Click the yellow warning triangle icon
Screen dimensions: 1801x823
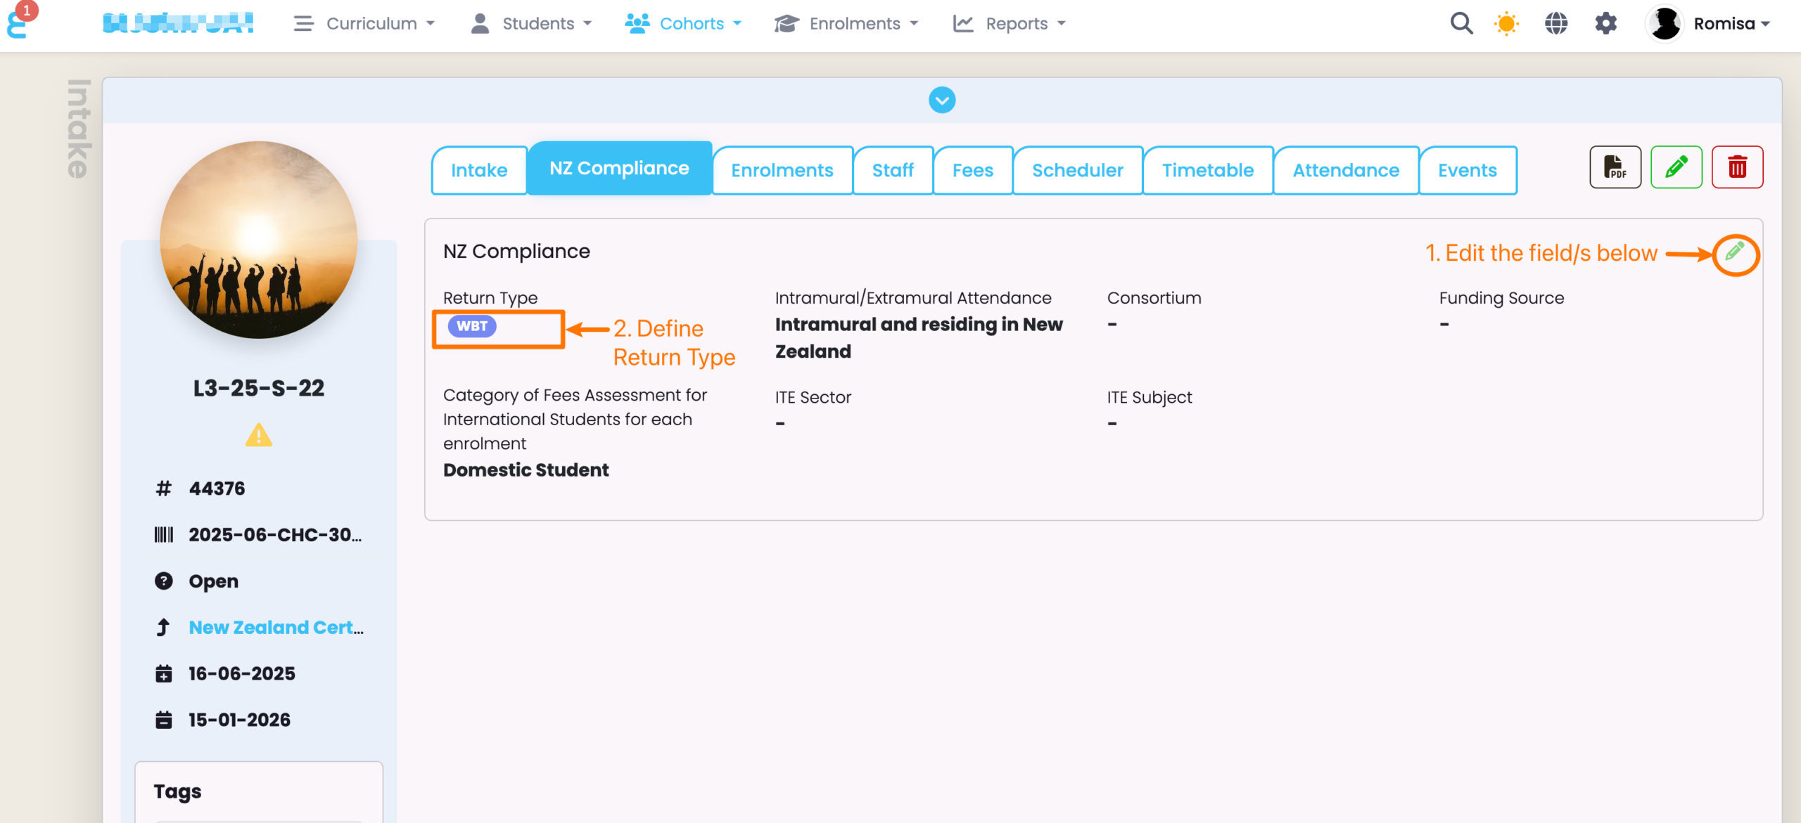pos(258,436)
